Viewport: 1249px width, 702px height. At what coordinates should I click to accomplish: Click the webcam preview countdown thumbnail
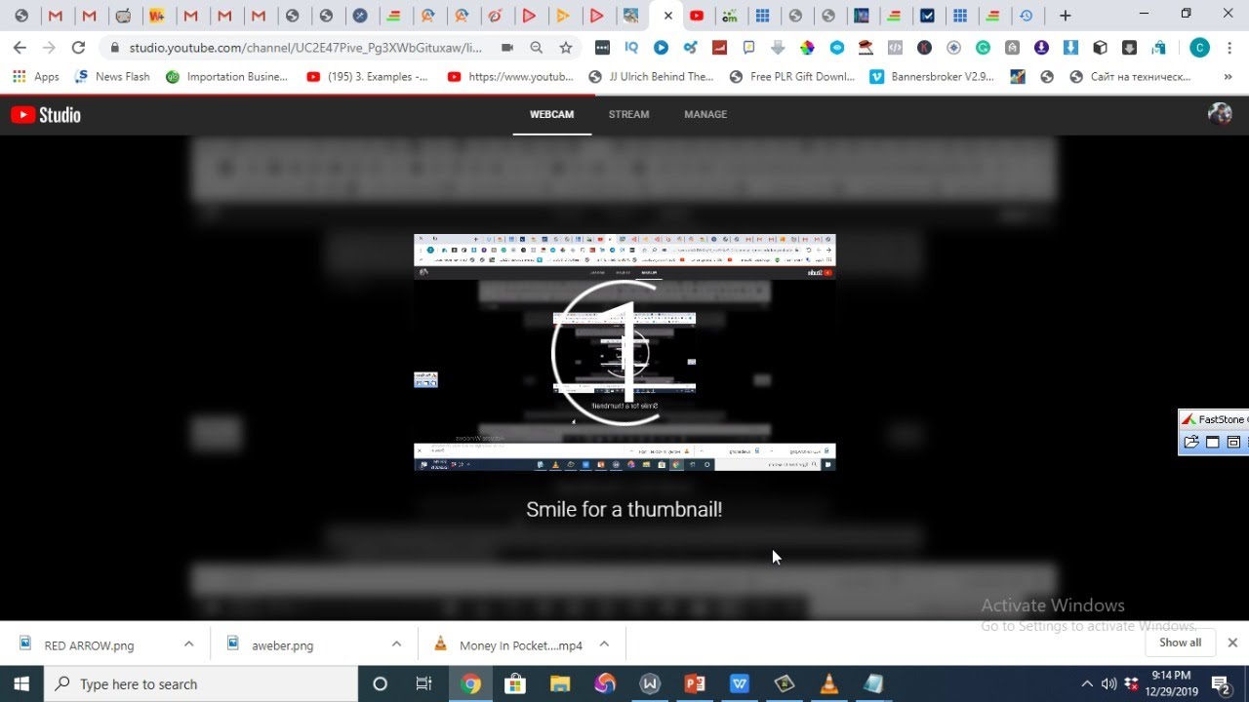tap(624, 352)
